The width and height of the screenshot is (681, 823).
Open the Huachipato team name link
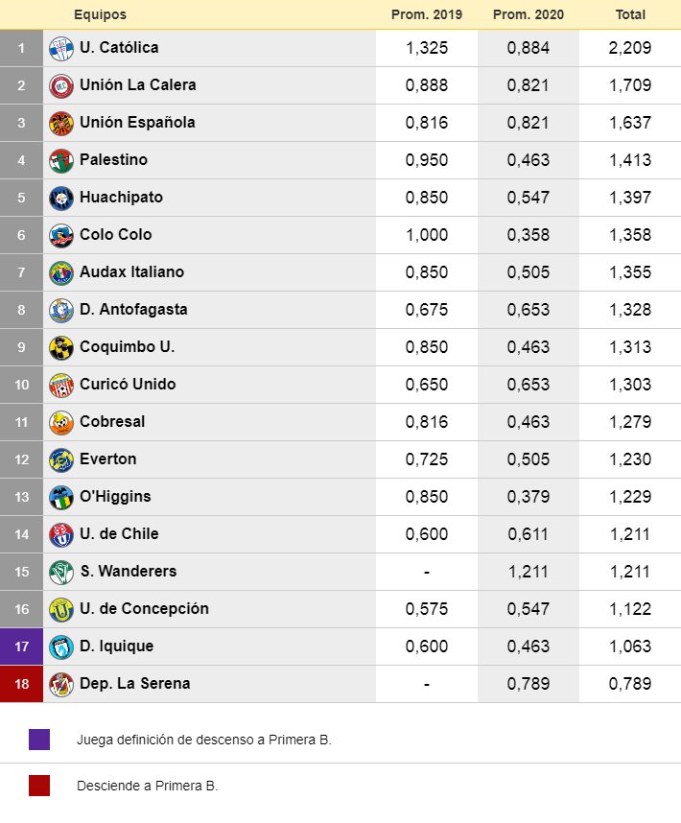(x=121, y=198)
